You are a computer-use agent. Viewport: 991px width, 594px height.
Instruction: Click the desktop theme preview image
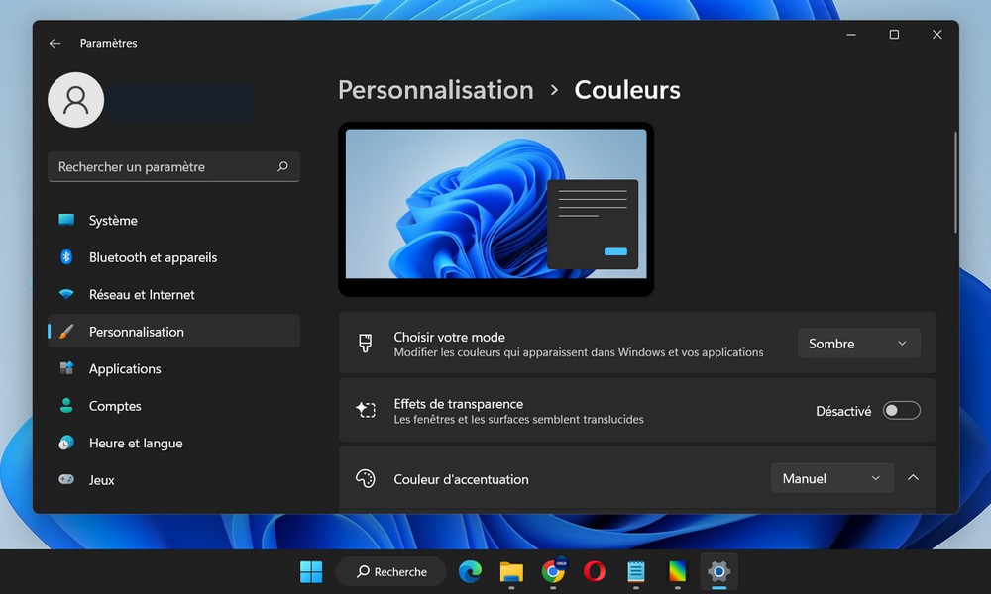[x=496, y=209]
